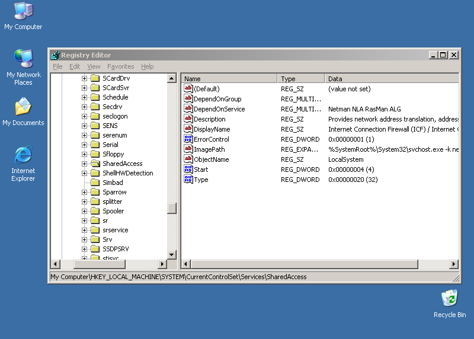
Task: Select the Recycle Bin desktop icon
Action: (x=450, y=303)
